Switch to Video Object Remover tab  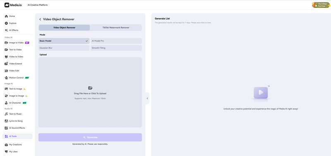coord(65,28)
